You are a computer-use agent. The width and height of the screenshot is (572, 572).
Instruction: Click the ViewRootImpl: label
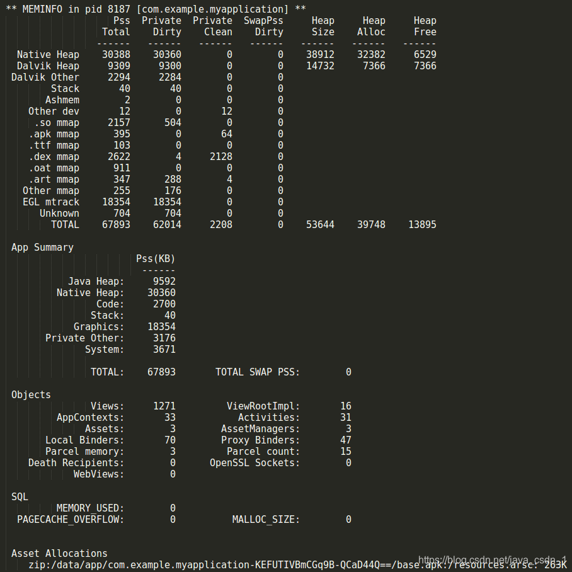[x=263, y=406]
